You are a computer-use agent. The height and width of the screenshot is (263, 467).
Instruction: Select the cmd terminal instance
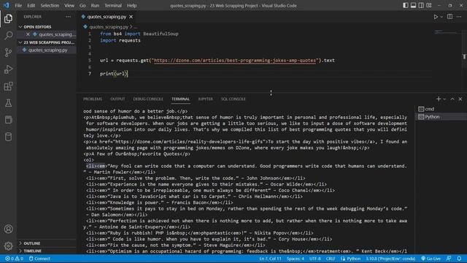tap(440, 109)
